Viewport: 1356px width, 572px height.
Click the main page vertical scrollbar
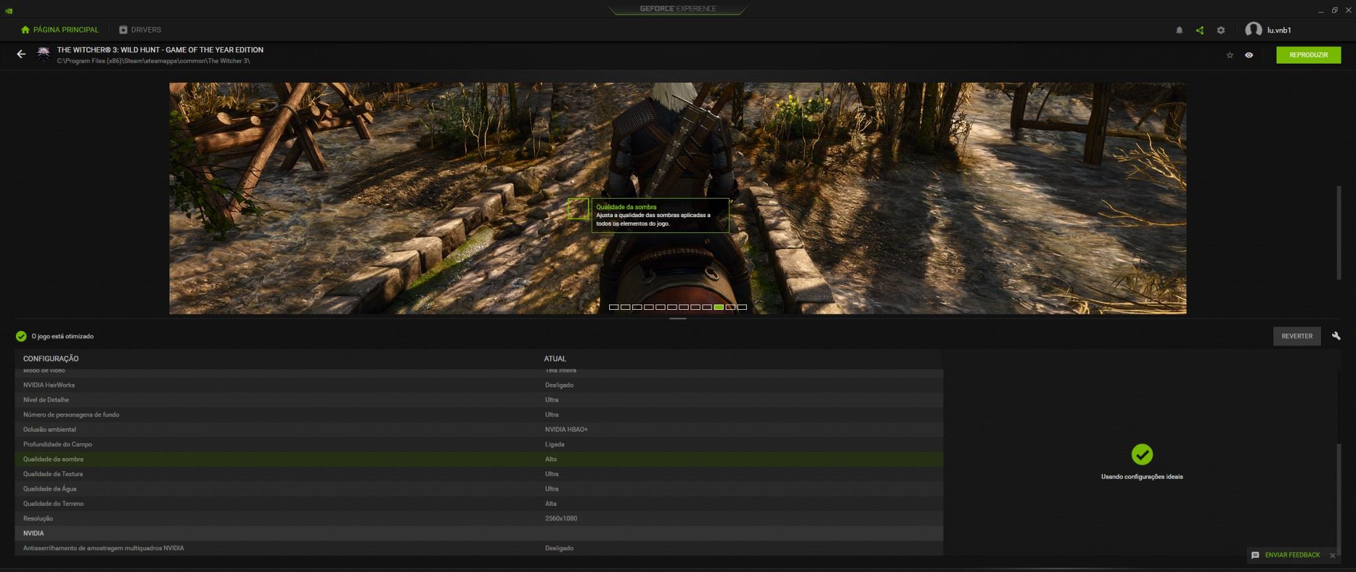pos(1339,232)
